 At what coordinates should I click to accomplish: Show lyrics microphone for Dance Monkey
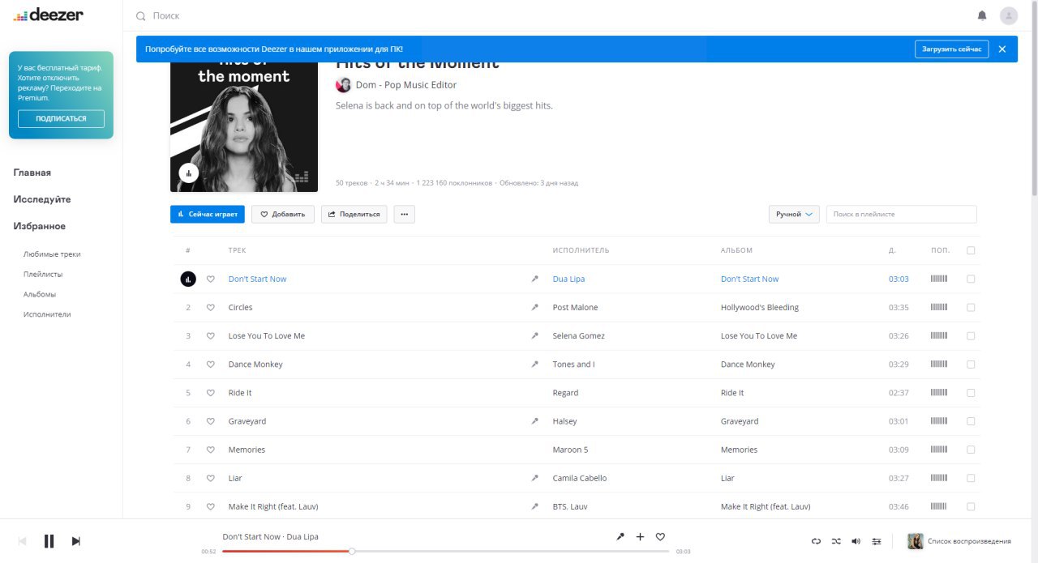coord(534,365)
